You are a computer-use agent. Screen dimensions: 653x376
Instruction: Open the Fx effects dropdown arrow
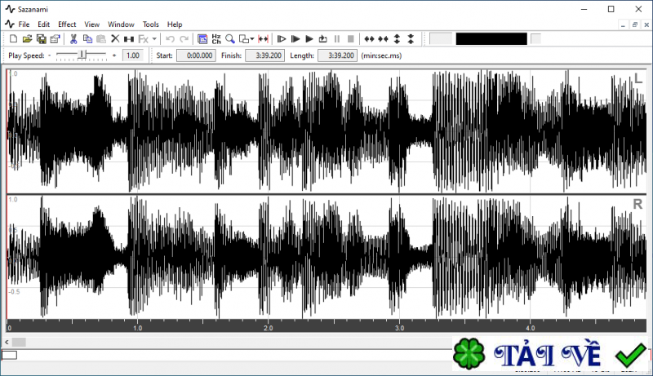155,38
